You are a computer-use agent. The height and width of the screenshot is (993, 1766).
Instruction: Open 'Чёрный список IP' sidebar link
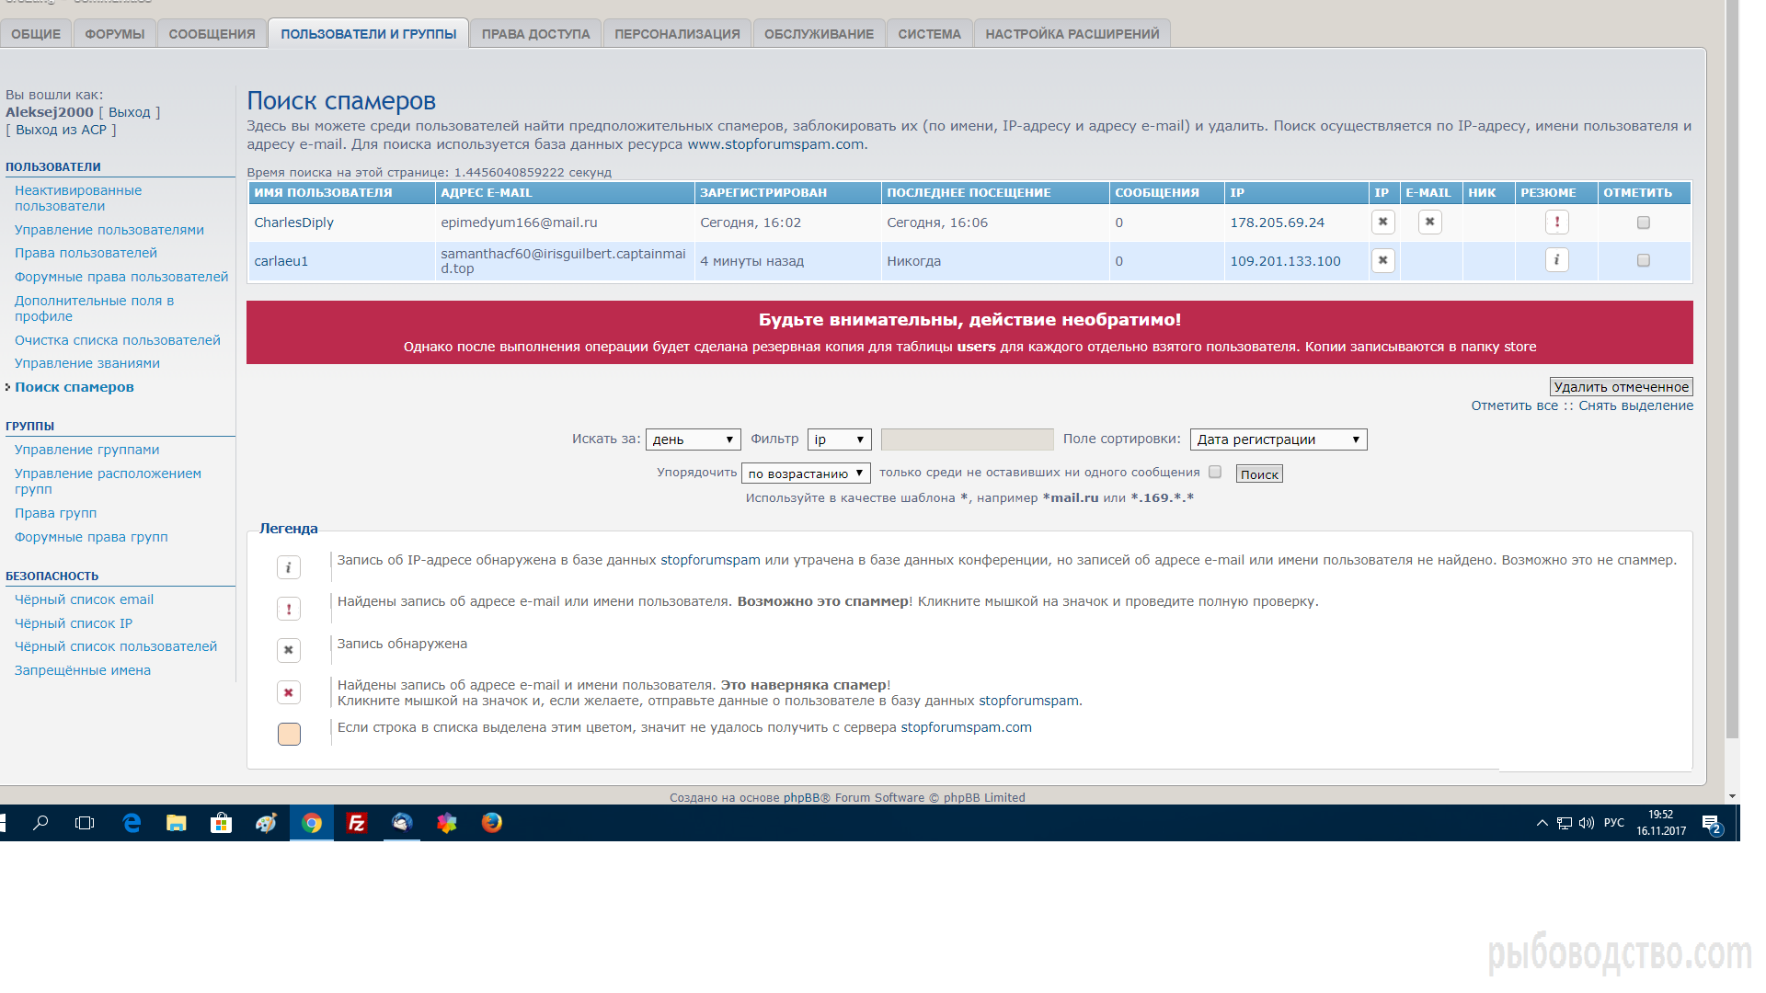74,623
